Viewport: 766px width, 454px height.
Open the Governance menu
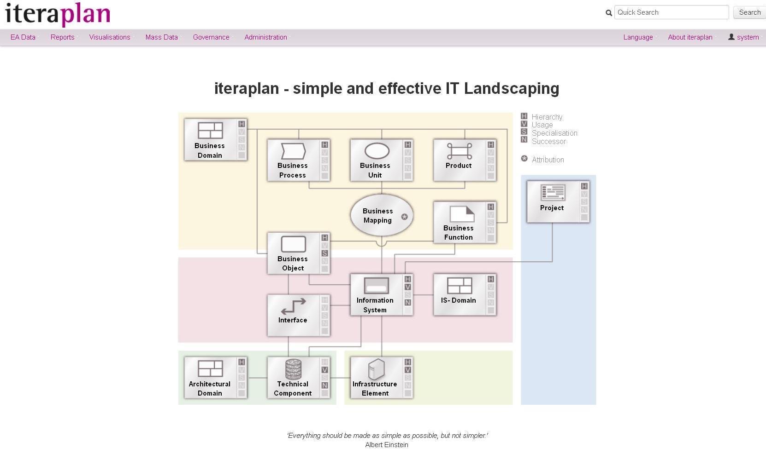[211, 37]
